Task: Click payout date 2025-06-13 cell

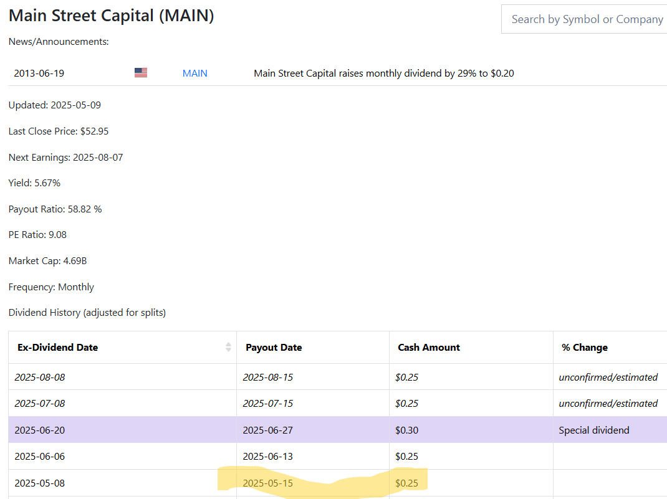Action: point(313,456)
